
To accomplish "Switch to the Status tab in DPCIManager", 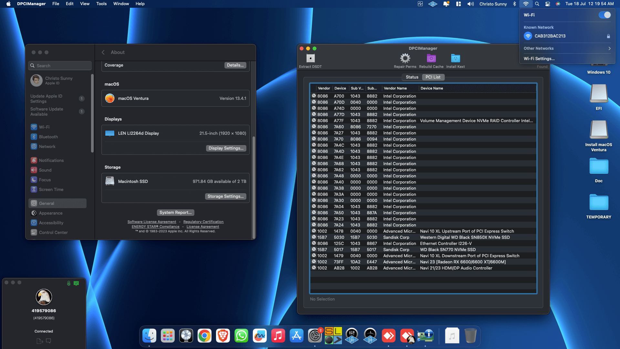I will click(x=412, y=77).
